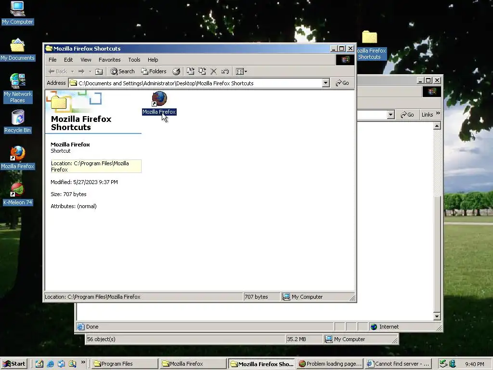The image size is (493, 370).
Task: Click the network connection tray icon
Action: 443,364
